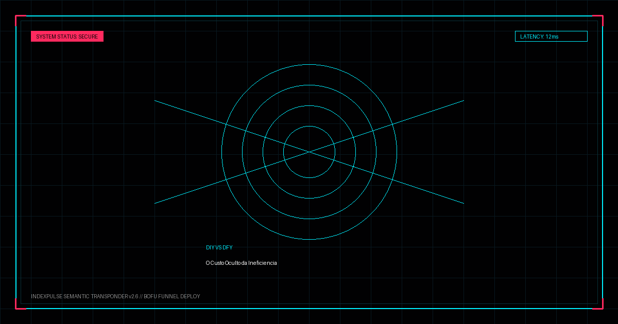618x324 pixels.
Task: Click the lower-left endpoint of the crossing lines
Action: coord(155,203)
